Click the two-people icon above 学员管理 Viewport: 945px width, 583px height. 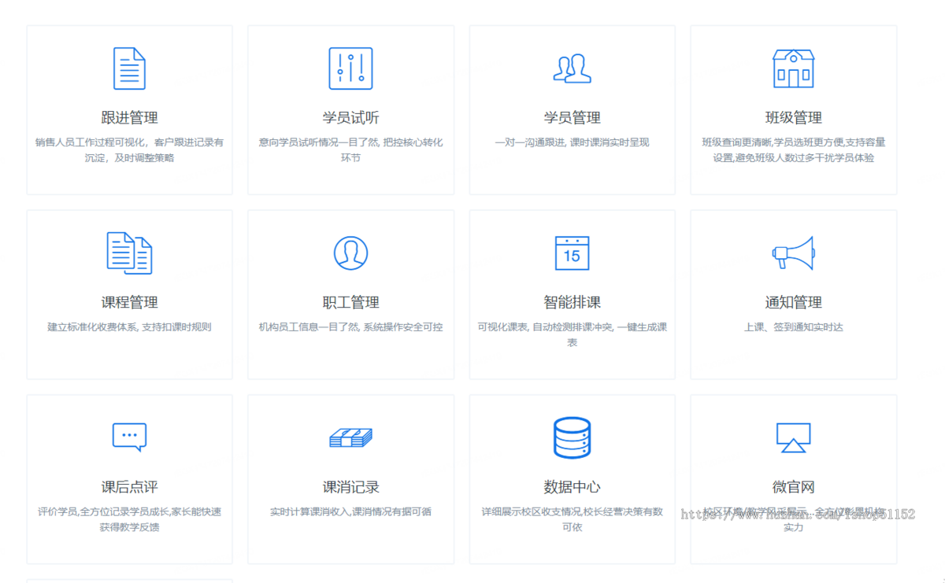[573, 68]
